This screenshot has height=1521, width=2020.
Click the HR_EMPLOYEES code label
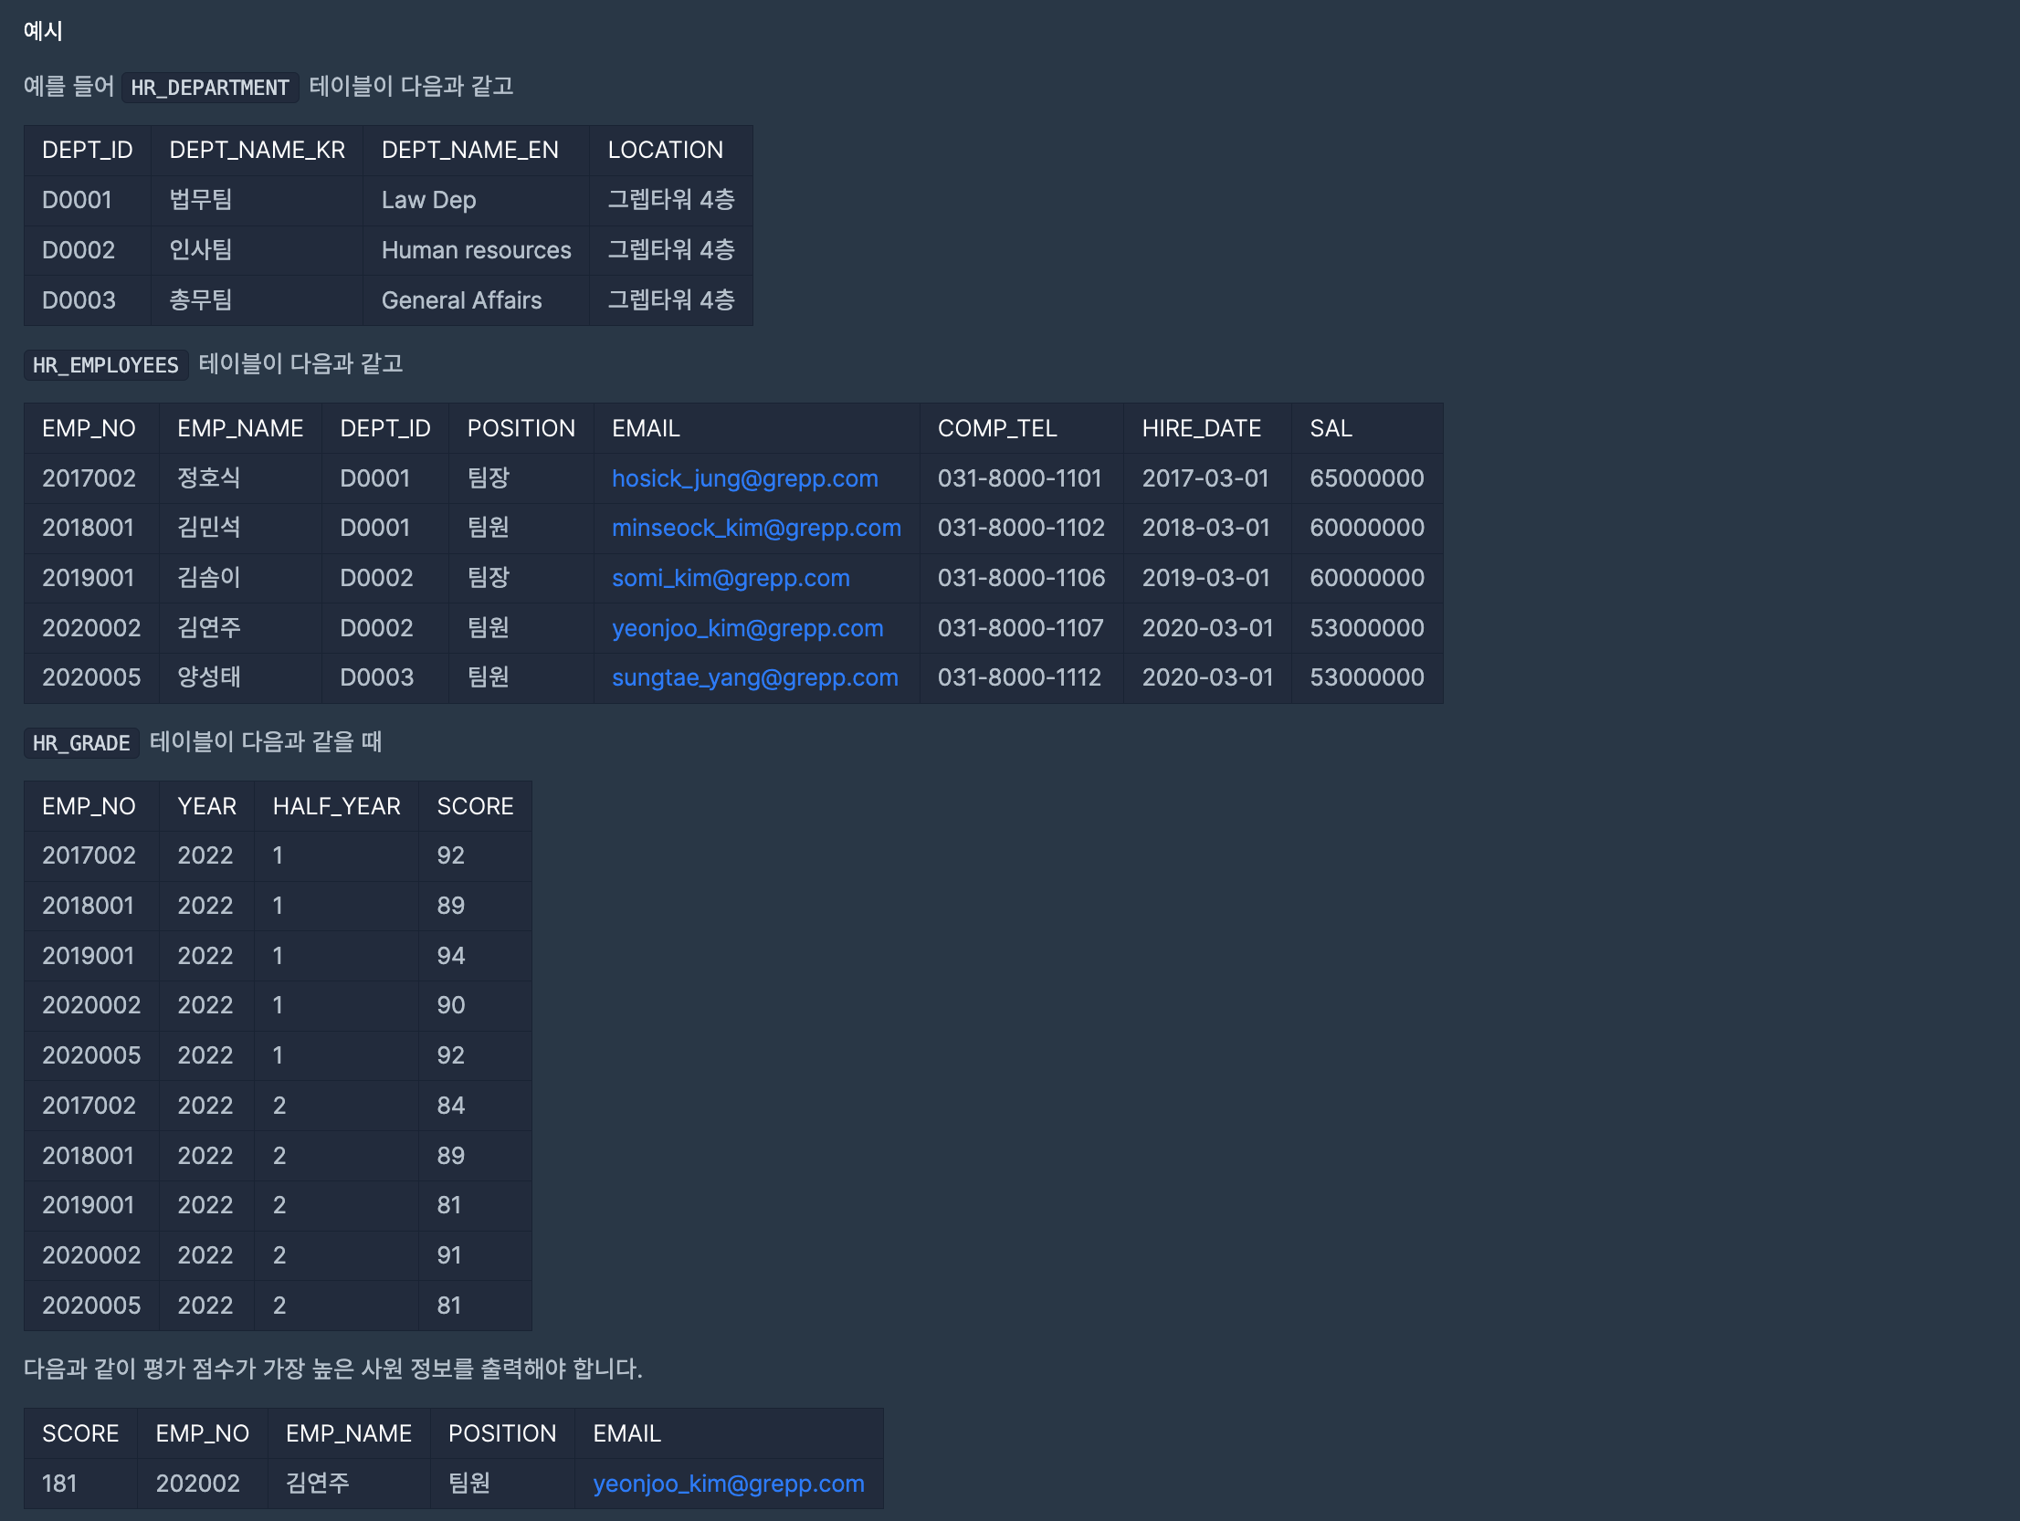[x=105, y=365]
